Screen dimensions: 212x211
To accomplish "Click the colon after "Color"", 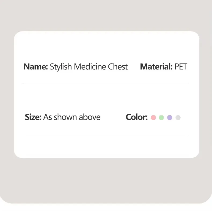I will [147, 118].
